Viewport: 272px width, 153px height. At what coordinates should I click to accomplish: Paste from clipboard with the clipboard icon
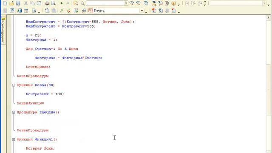(39, 3)
